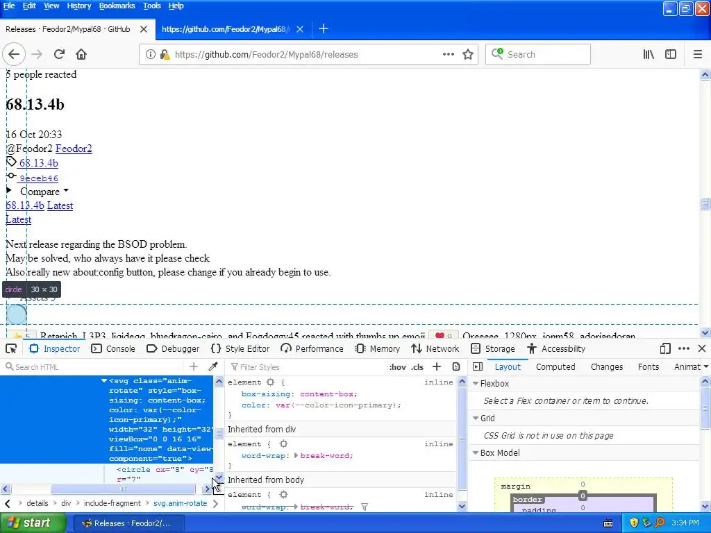
Task: Open the Tools menu
Action: [x=152, y=6]
